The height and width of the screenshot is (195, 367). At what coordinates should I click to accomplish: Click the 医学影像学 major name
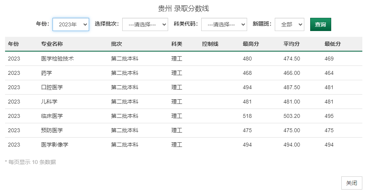pos(54,145)
